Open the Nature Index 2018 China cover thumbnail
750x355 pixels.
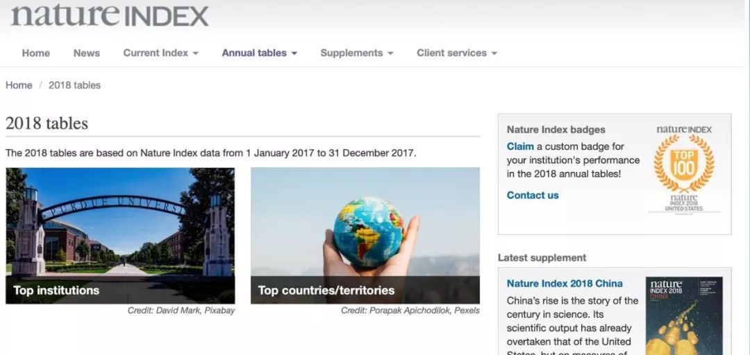tap(684, 315)
